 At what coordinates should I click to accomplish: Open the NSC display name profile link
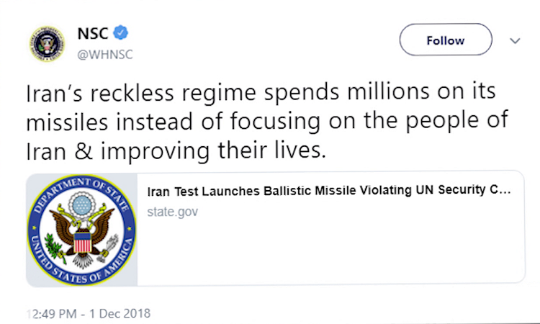[x=93, y=33]
